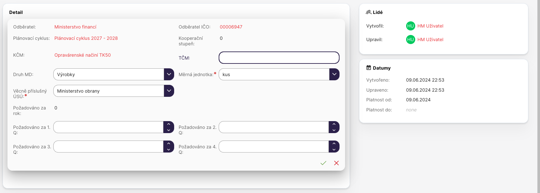
Task: Open the Druh MD dropdown
Action: (169, 74)
